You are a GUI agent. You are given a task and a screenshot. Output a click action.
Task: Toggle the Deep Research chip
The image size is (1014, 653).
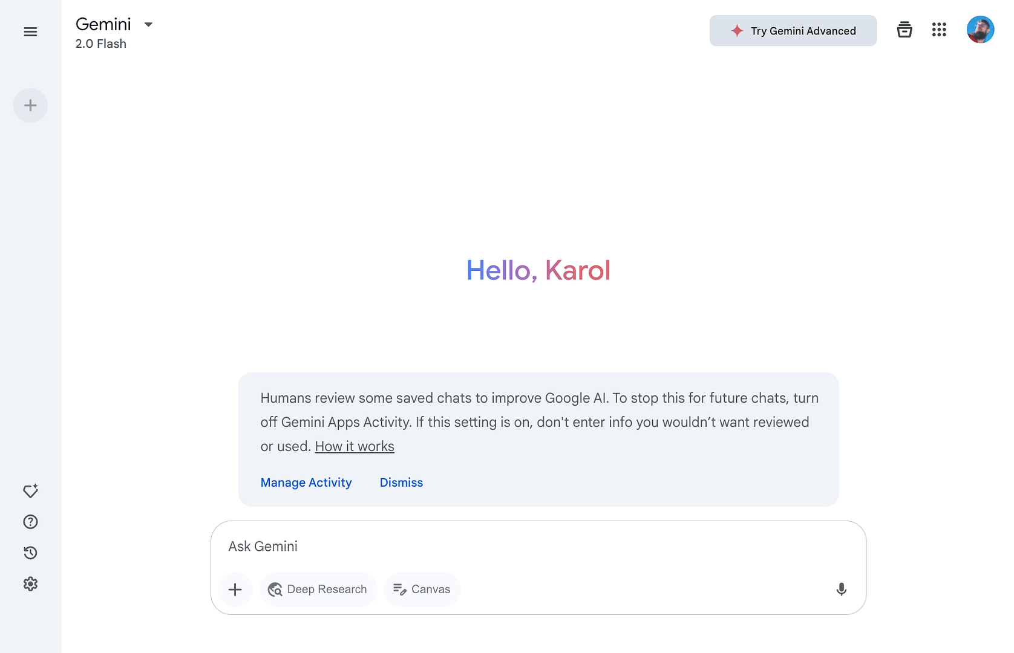(x=318, y=590)
